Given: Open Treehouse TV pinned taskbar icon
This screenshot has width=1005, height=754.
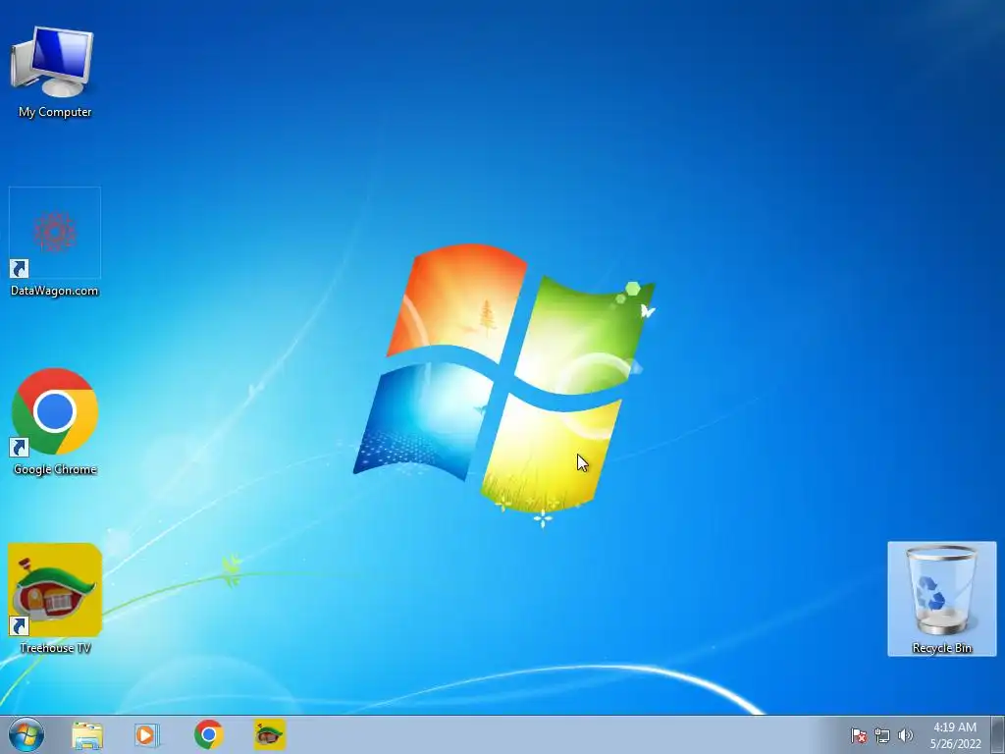Looking at the screenshot, I should tap(269, 734).
